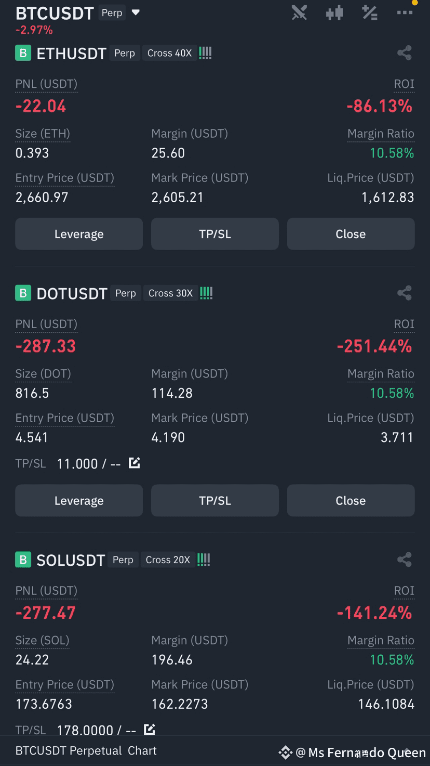Open the crossed swords battle icon

pyautogui.click(x=299, y=12)
